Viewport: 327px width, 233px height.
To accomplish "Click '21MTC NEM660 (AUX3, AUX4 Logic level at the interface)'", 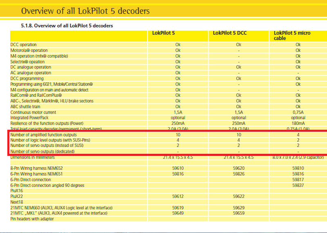I will [x=62, y=208].
